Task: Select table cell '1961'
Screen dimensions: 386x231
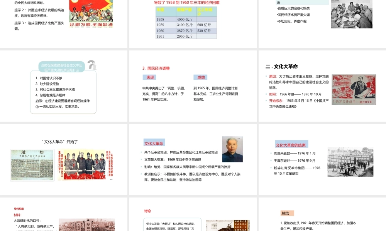Action: click(166, 36)
